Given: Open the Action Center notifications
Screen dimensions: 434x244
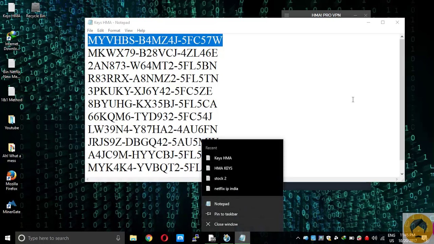Looking at the screenshot, I should point(424,238).
